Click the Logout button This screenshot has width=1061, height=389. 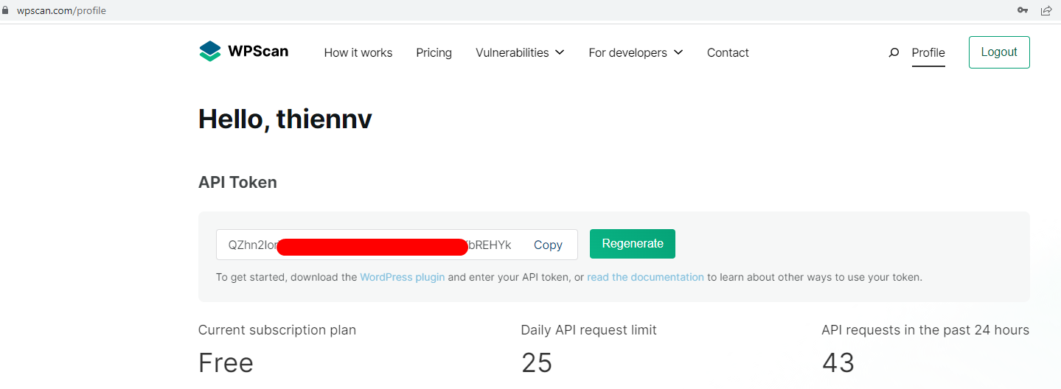click(x=999, y=52)
